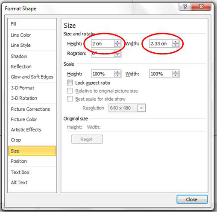
Task: Select the highlighted Size category
Action: point(32,151)
